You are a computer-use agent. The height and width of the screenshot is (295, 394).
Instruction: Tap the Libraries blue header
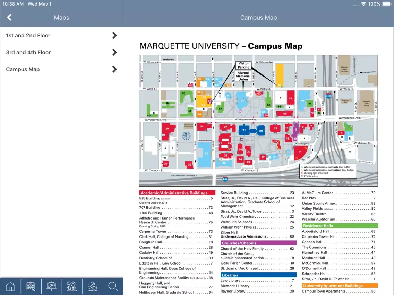[259, 275]
